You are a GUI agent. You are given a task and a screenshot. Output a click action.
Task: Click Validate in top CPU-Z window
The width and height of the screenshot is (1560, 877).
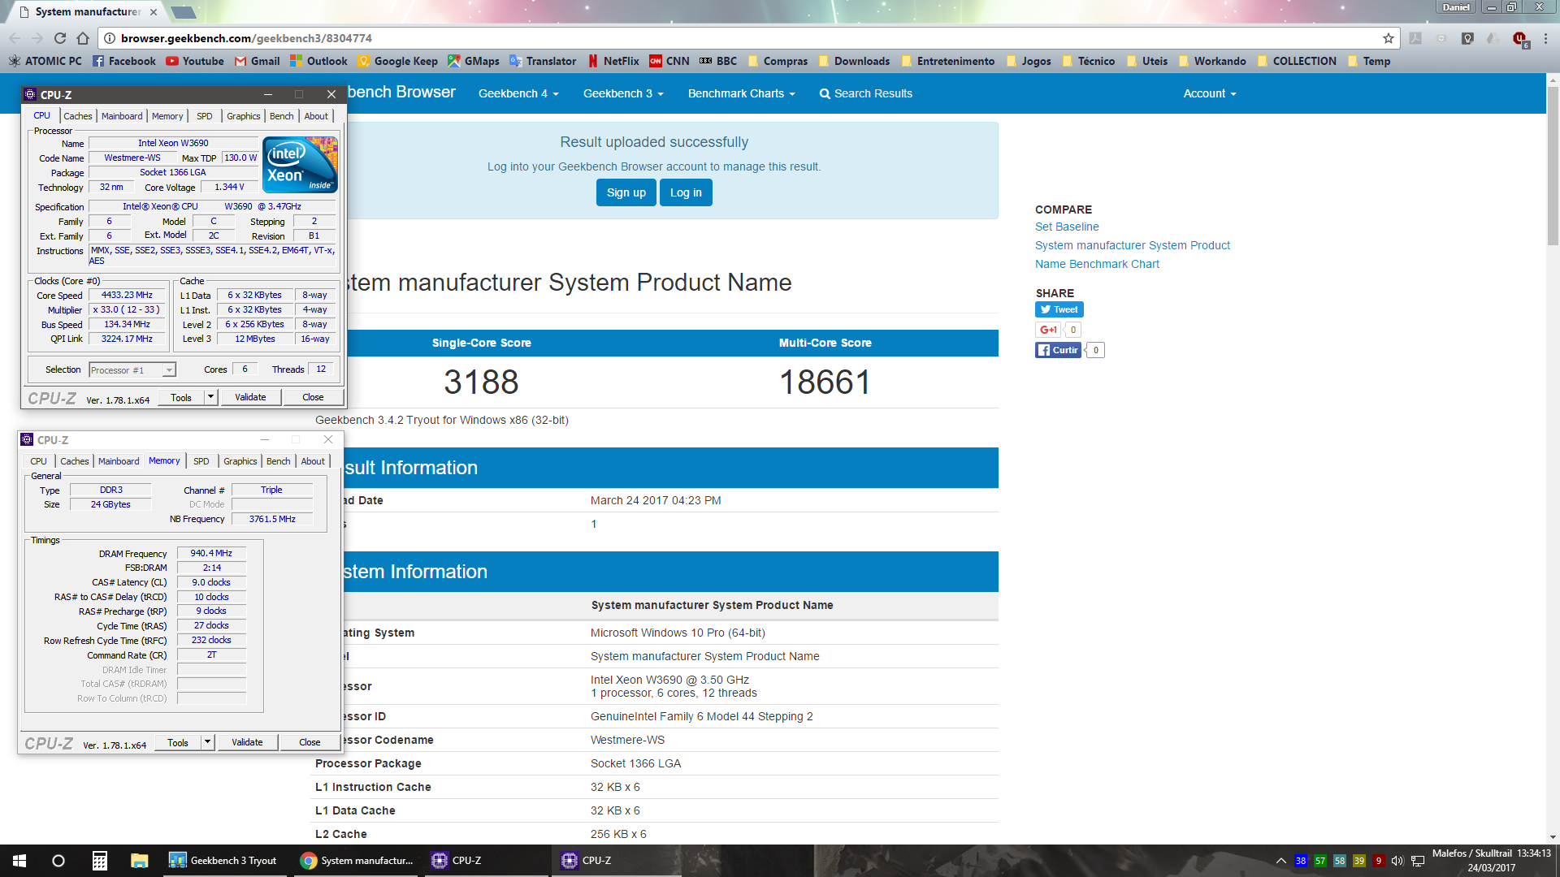click(x=250, y=397)
